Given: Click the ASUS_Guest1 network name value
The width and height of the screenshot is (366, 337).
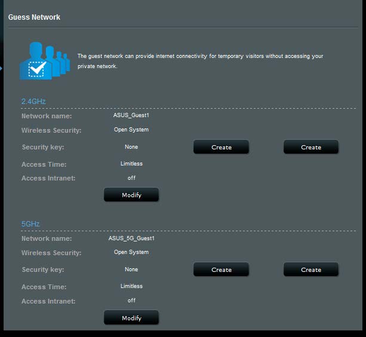Looking at the screenshot, I should click(x=131, y=115).
